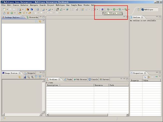Click the green C New Class icon

[12, 13]
